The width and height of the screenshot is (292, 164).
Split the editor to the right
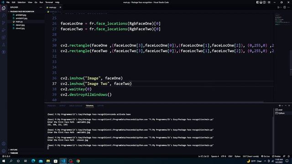pos(285,7)
